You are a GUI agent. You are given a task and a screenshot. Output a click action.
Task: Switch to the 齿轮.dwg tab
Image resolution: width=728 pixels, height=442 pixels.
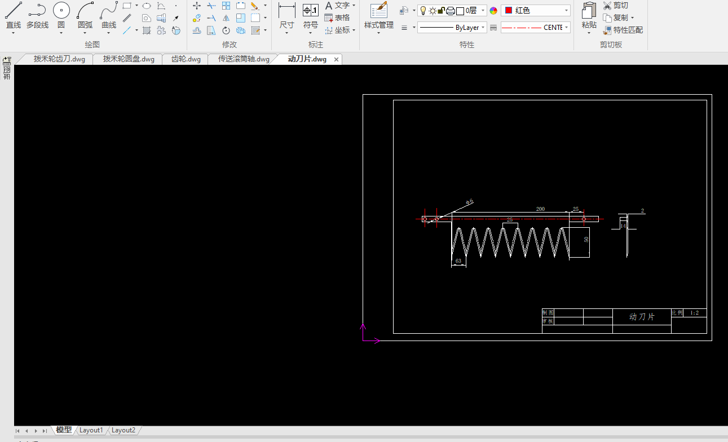click(x=186, y=59)
